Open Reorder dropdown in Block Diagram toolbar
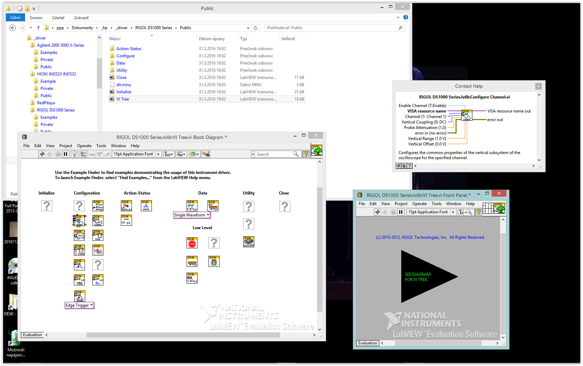Screen dimensions: 583x366 (194, 154)
